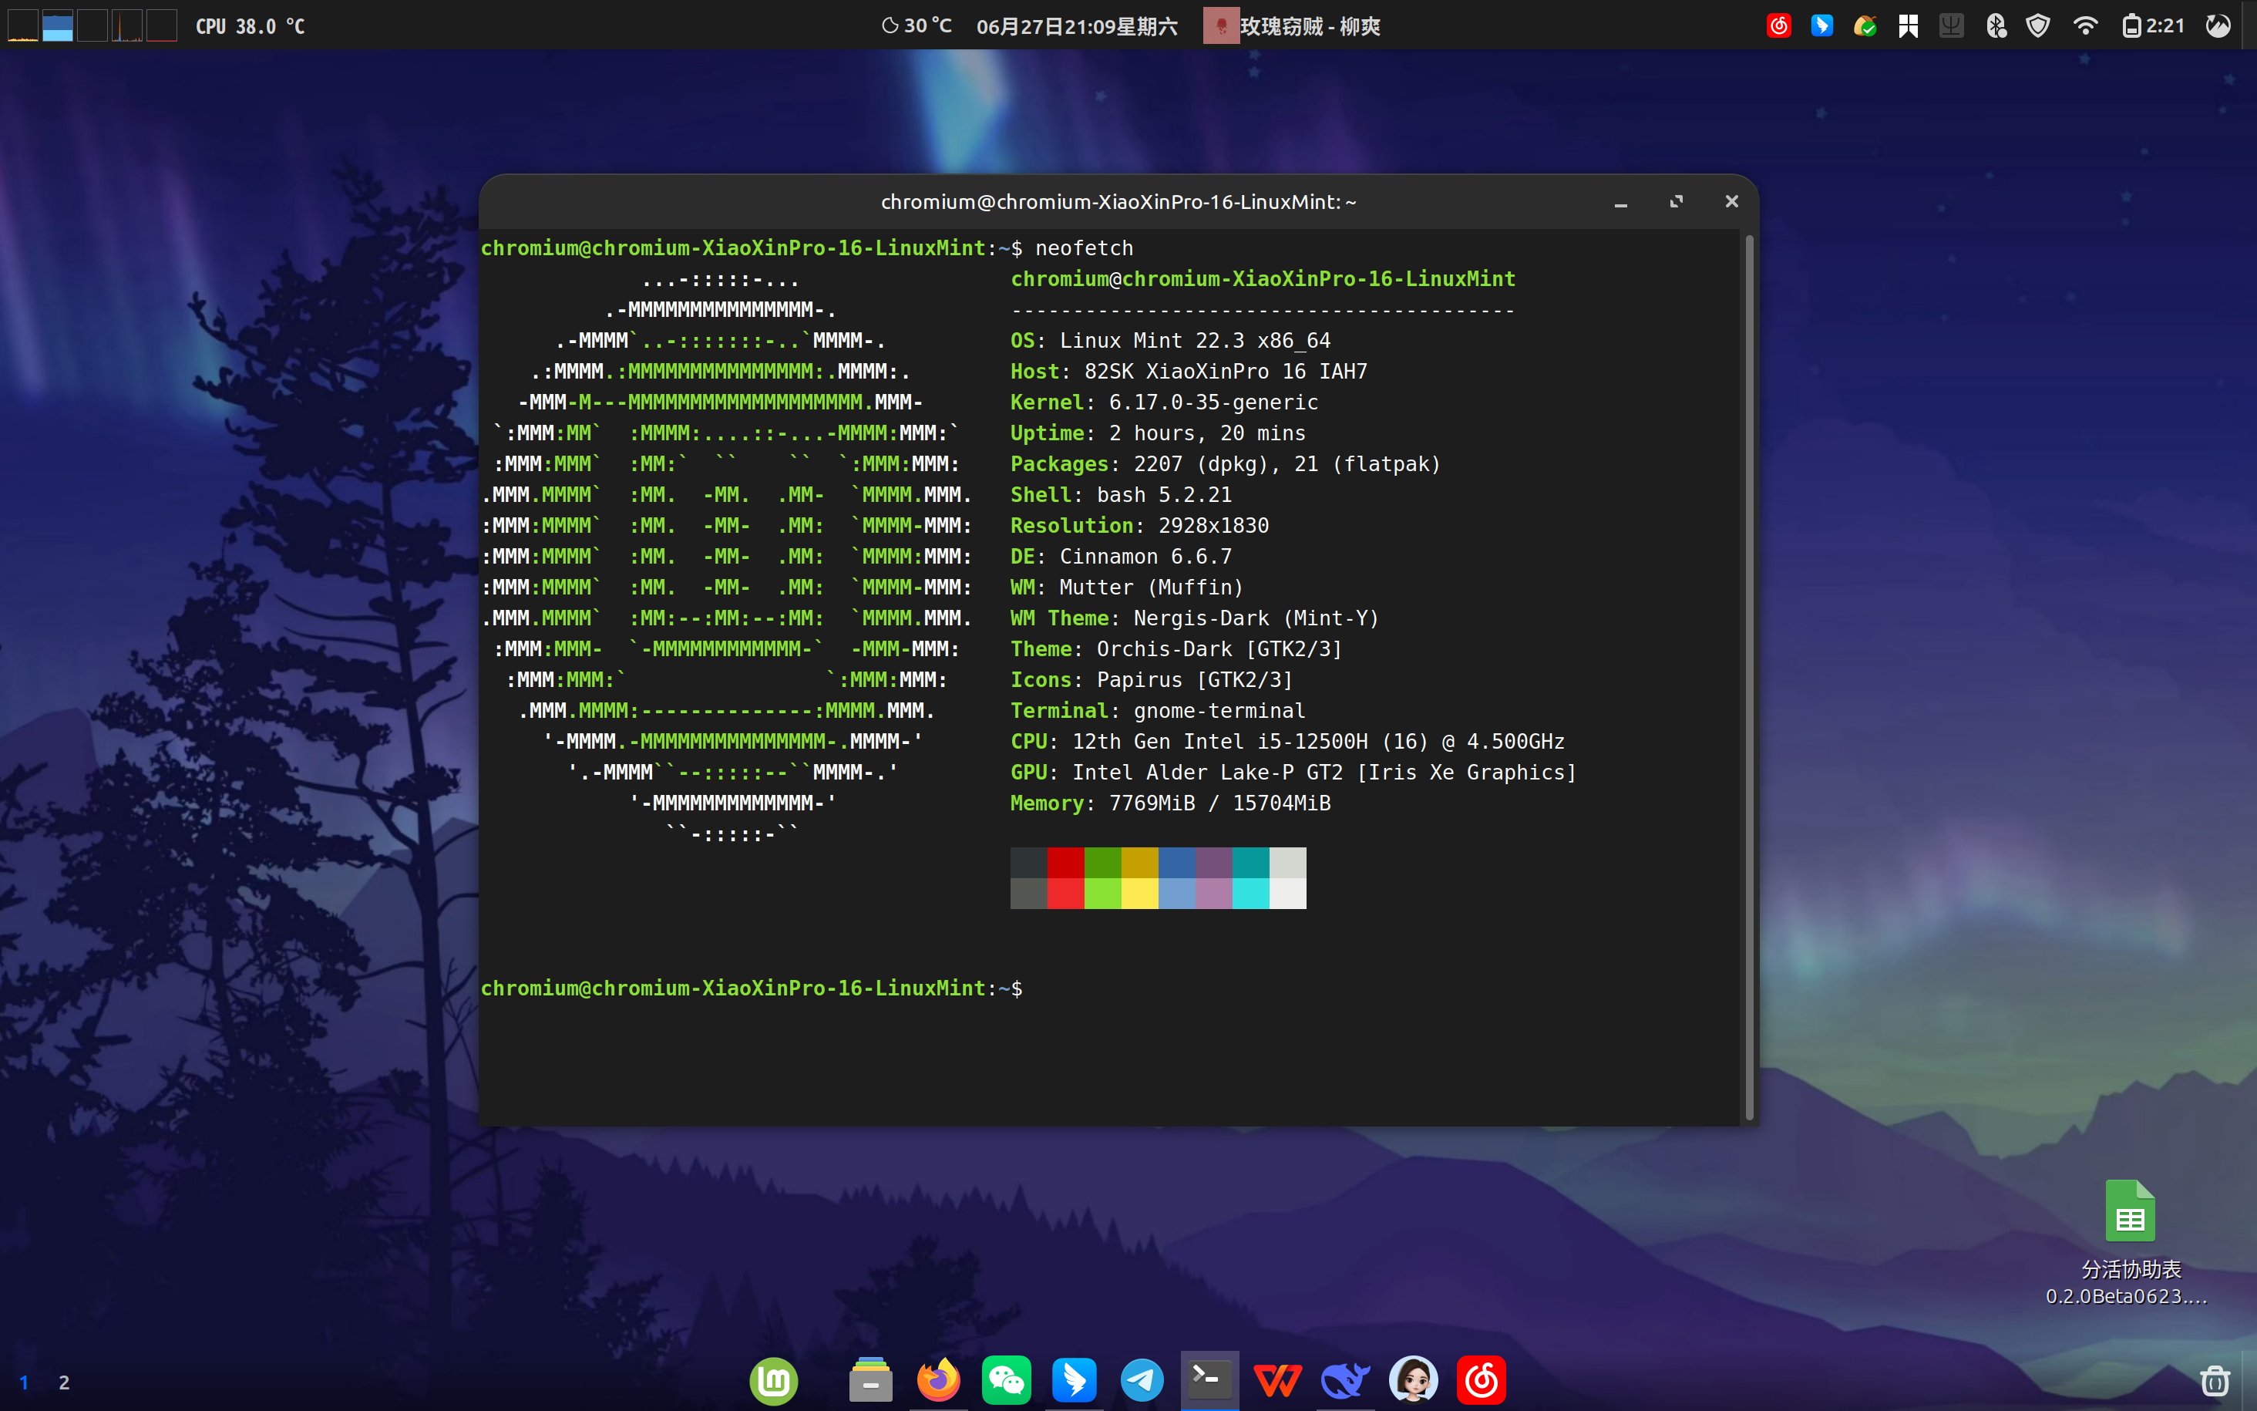Open DingTalk from the dock
This screenshot has height=1411, width=2257.
coord(1075,1380)
